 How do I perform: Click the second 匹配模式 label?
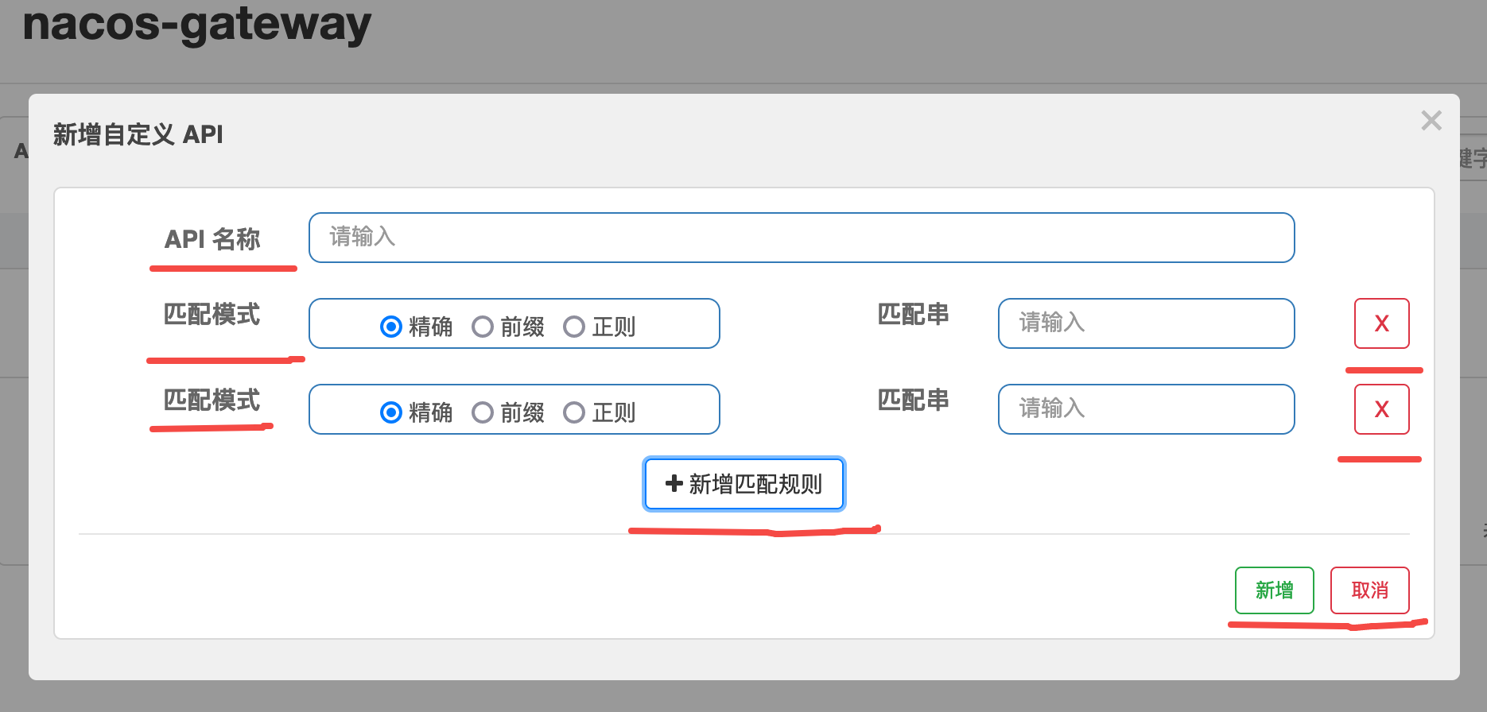(x=212, y=400)
